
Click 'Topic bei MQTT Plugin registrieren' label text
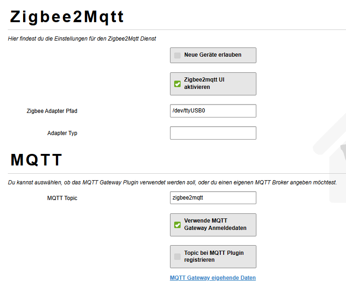point(214,256)
